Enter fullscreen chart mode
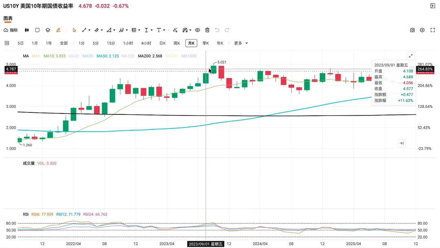440x248 pixels. [x=432, y=30]
